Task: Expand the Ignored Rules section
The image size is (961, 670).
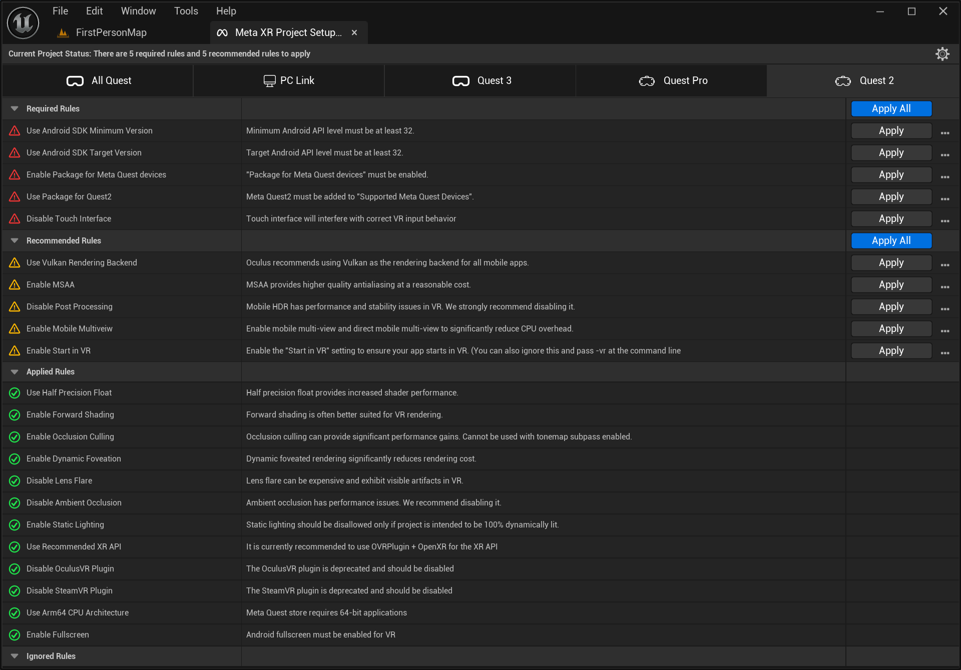Action: [x=14, y=655]
